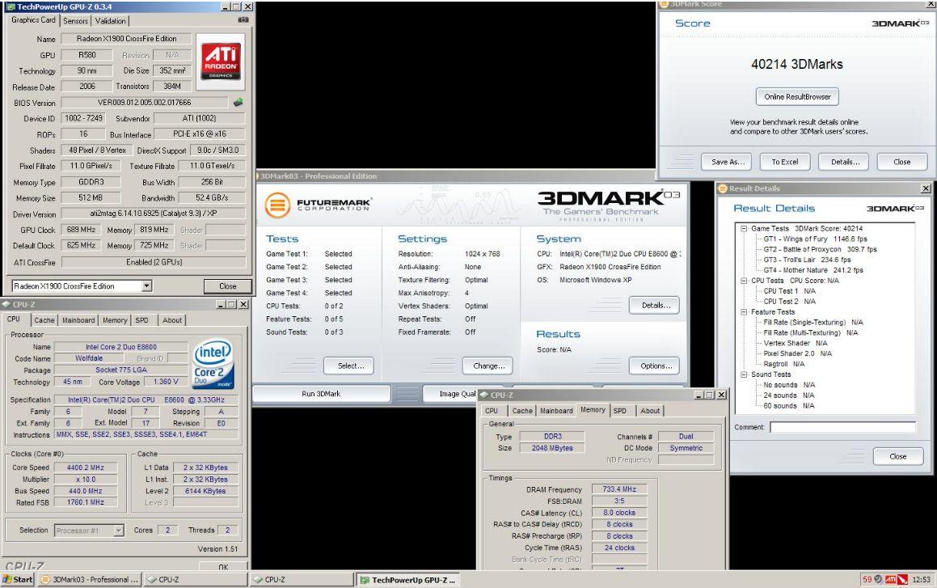
Task: Click Details... button under System in 3DMark03
Action: pos(654,306)
